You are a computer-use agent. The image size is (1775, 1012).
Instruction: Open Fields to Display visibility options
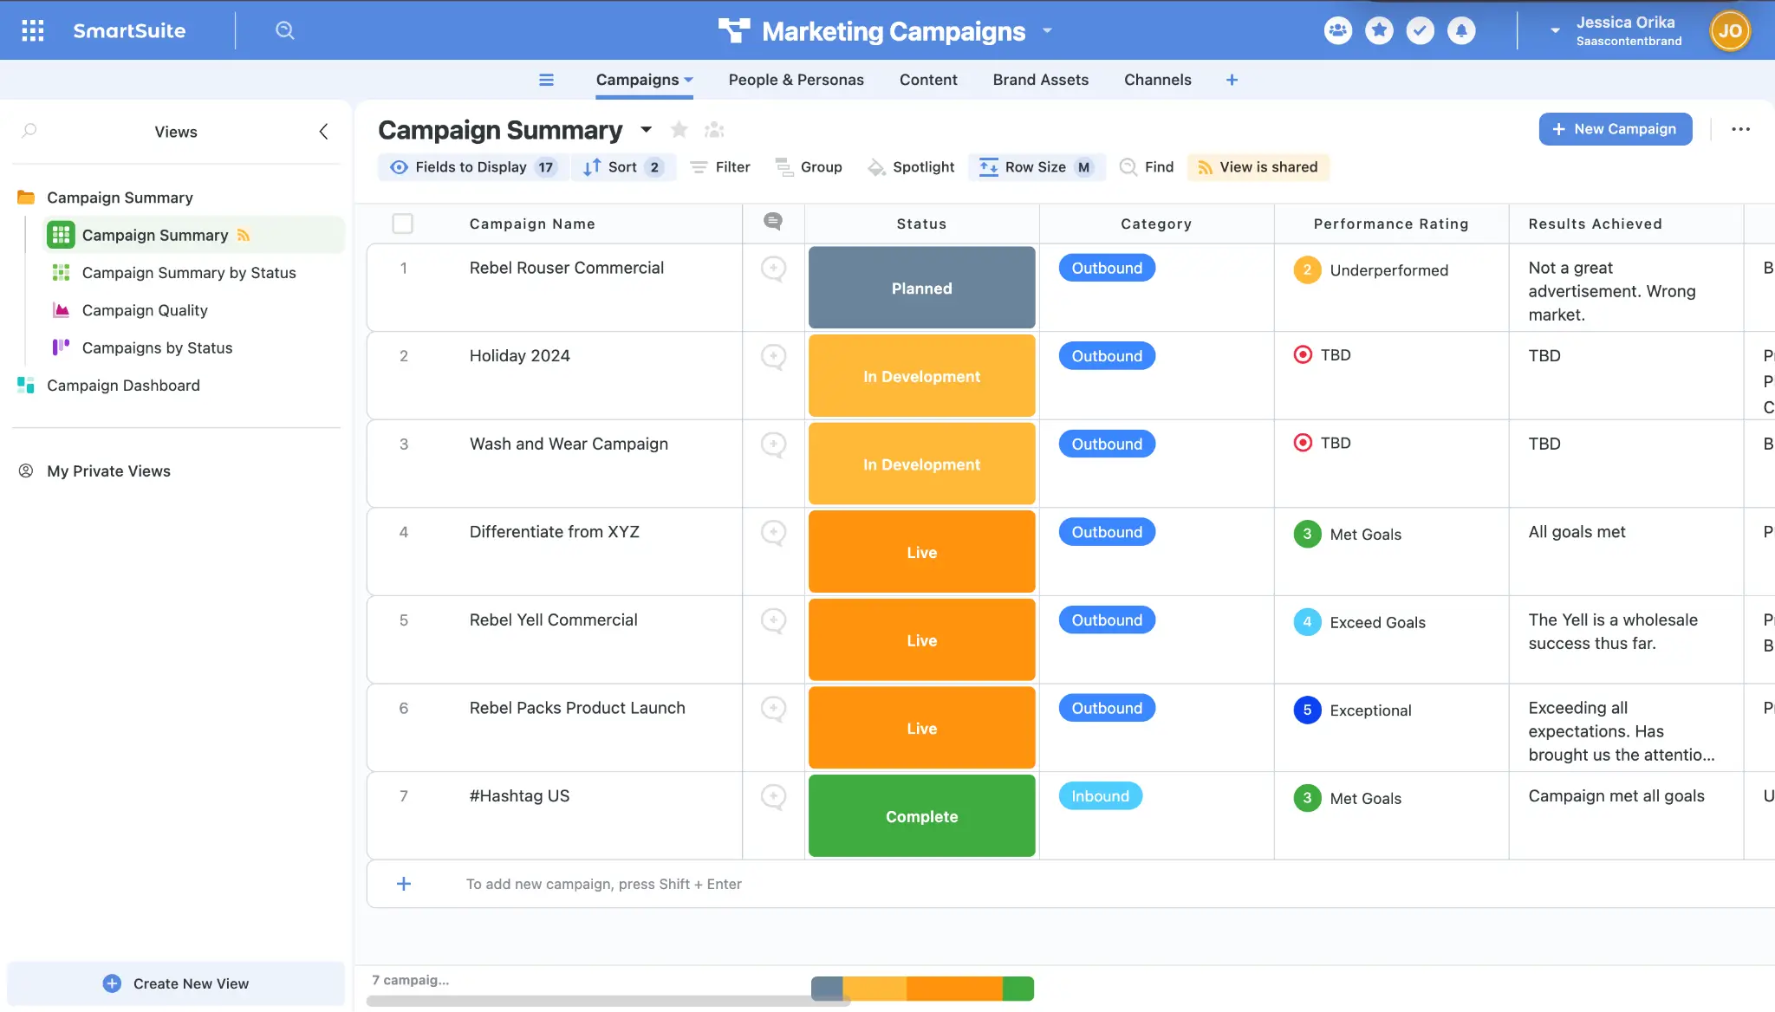[473, 167]
